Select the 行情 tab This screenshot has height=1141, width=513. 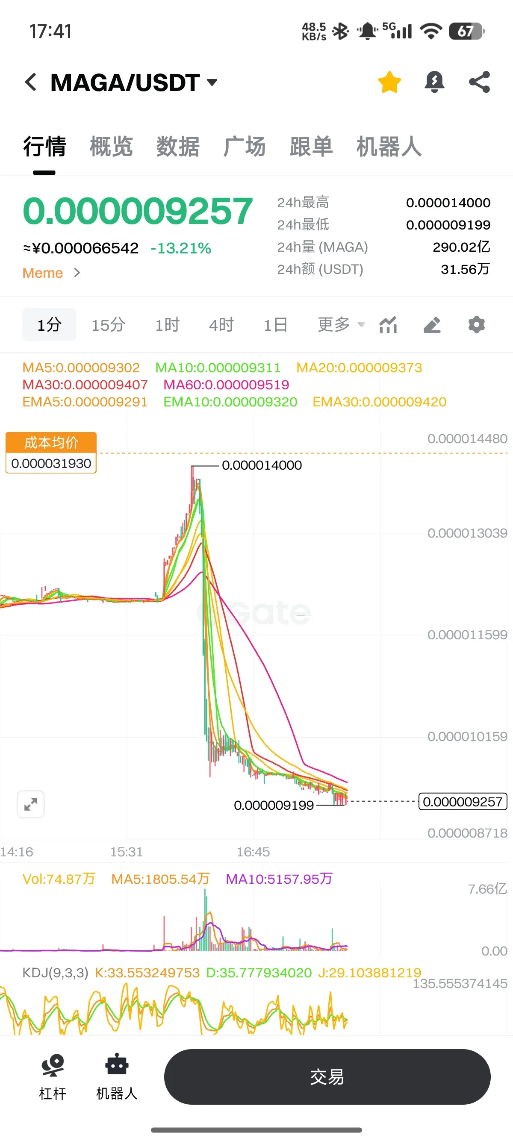pos(44,147)
